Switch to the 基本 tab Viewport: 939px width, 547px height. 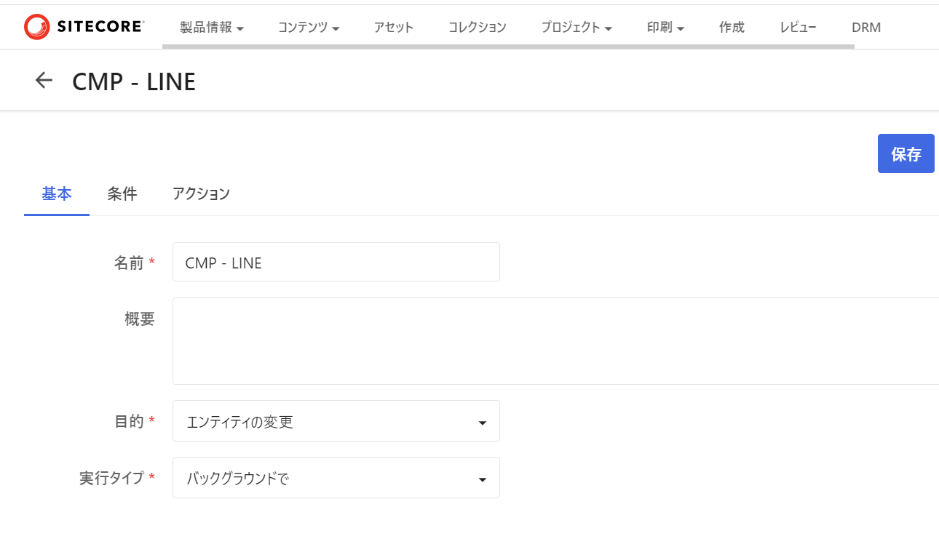pyautogui.click(x=57, y=193)
